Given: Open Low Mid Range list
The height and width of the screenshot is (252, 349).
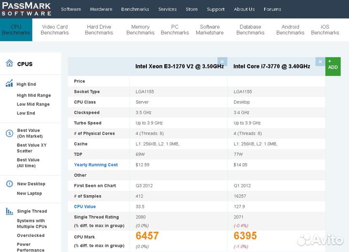Looking at the screenshot, I should pyautogui.click(x=33, y=104).
